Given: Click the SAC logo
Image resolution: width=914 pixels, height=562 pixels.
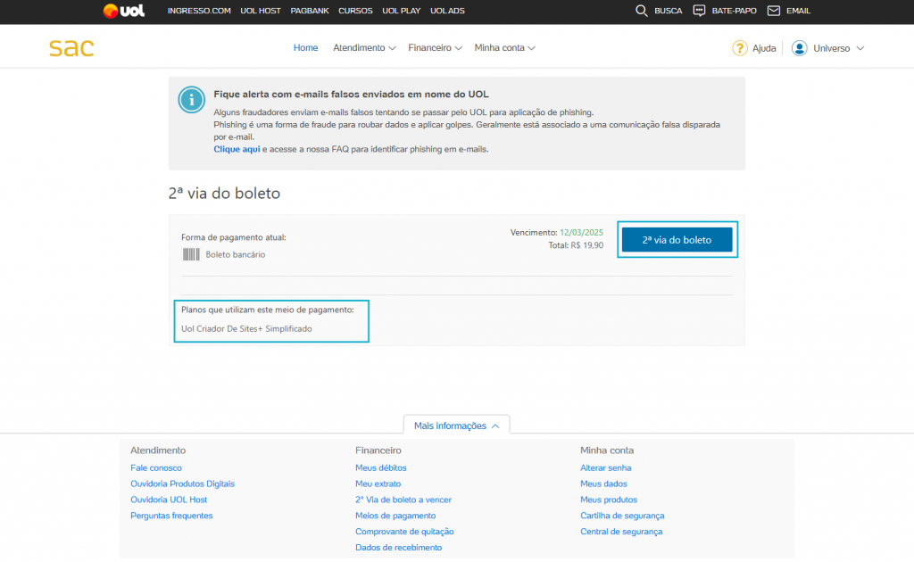Looking at the screenshot, I should tap(71, 48).
